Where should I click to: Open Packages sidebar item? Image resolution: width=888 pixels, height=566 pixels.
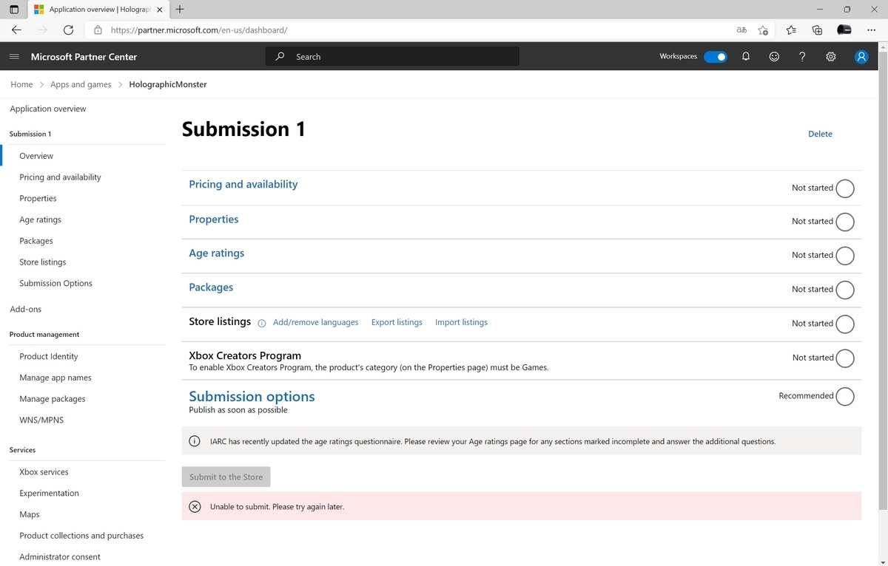click(36, 241)
